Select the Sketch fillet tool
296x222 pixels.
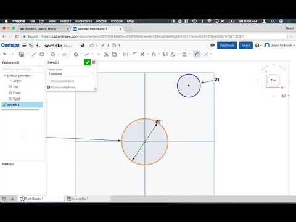(x=134, y=54)
